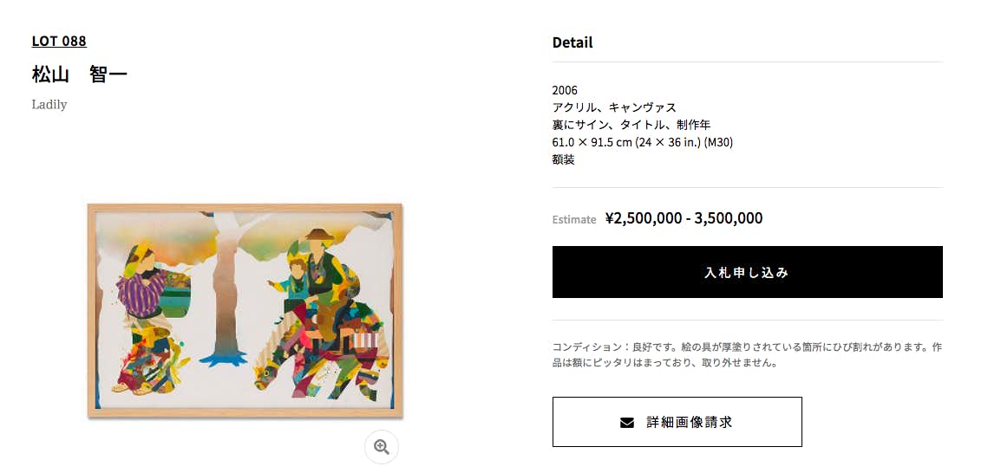The height and width of the screenshot is (473, 1001).
Task: Click the magnifier zoom icon below the artwork
Action: 381,446
